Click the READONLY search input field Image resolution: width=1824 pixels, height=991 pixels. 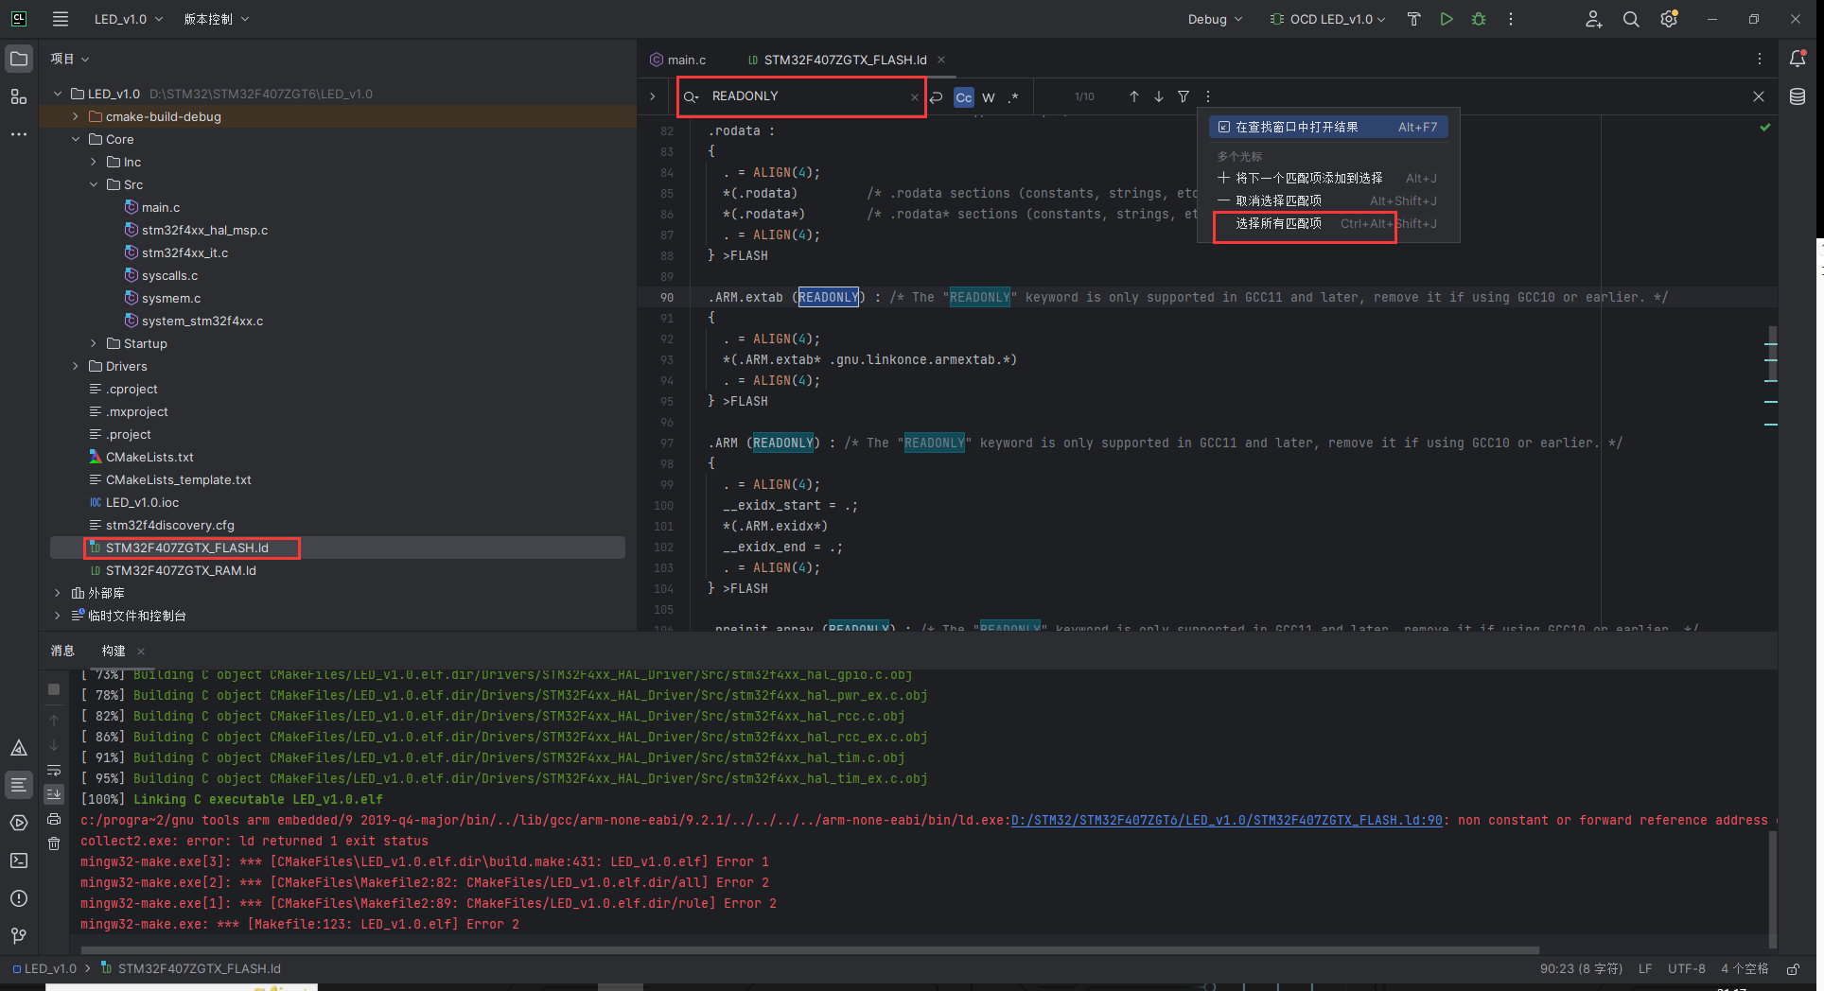tap(804, 96)
